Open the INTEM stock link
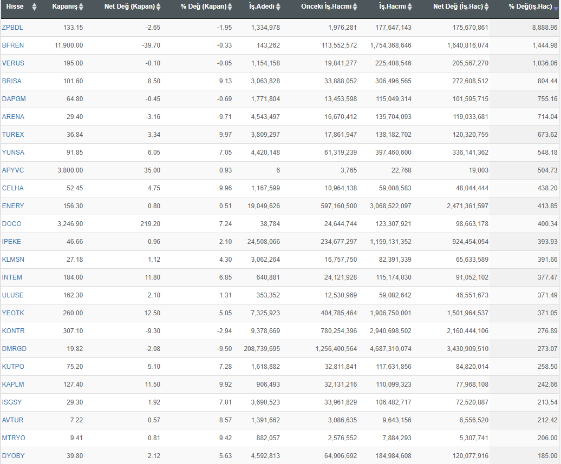Screen dimensions: 561x464 [12, 277]
